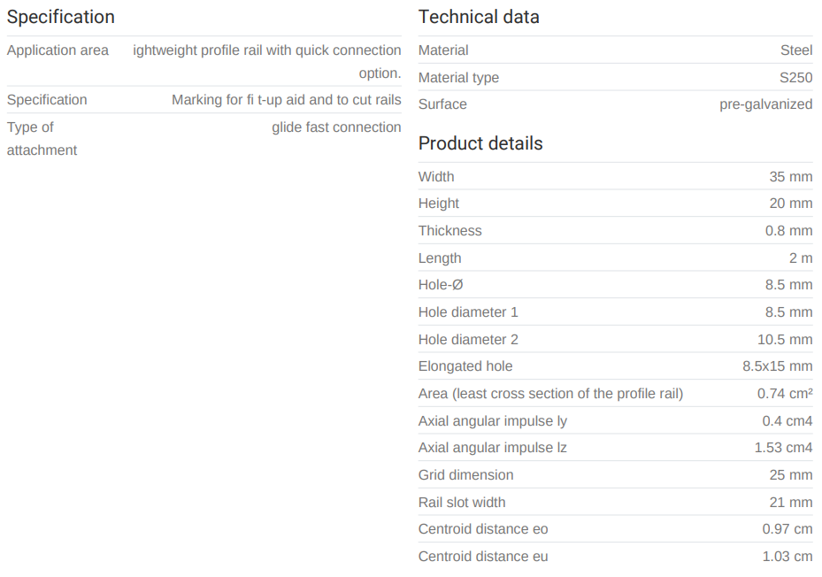Screen dimensions: 822x577
Task: Select the Rail slot width value 21 mm
Action: coord(790,503)
